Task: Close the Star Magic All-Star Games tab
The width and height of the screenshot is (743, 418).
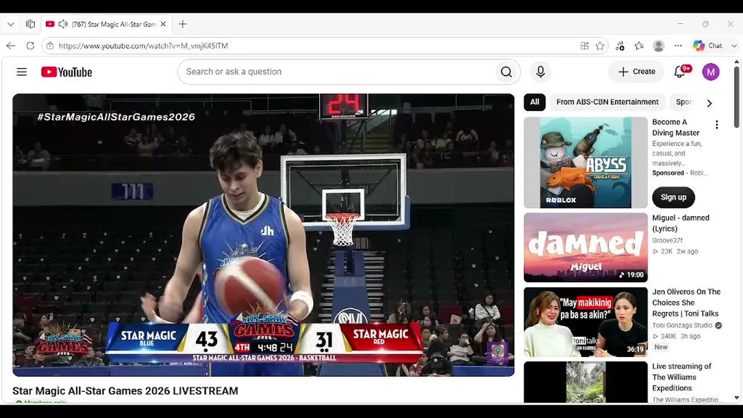Action: pos(163,24)
